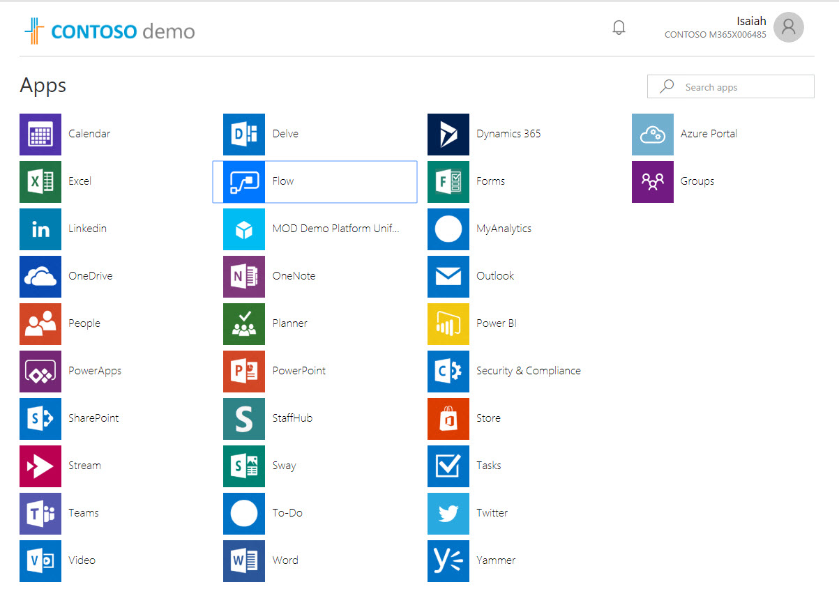Click the SharePoint name link

93,418
